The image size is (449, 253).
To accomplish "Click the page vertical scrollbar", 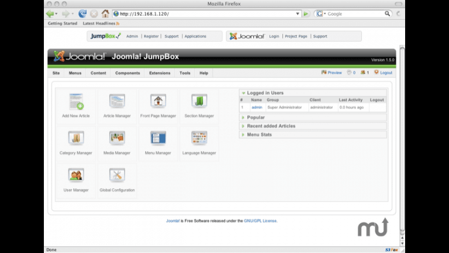I will point(402,139).
